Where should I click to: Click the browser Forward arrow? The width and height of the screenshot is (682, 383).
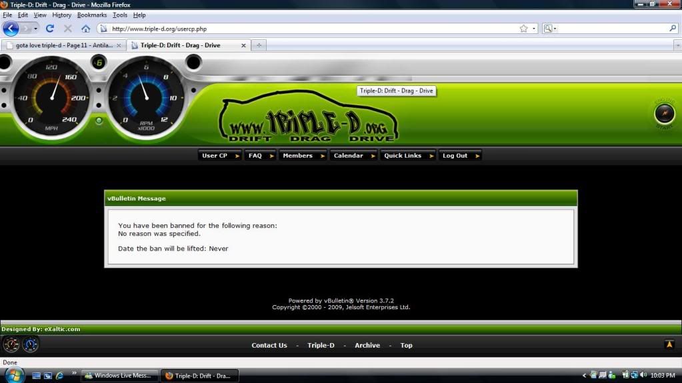click(26, 29)
